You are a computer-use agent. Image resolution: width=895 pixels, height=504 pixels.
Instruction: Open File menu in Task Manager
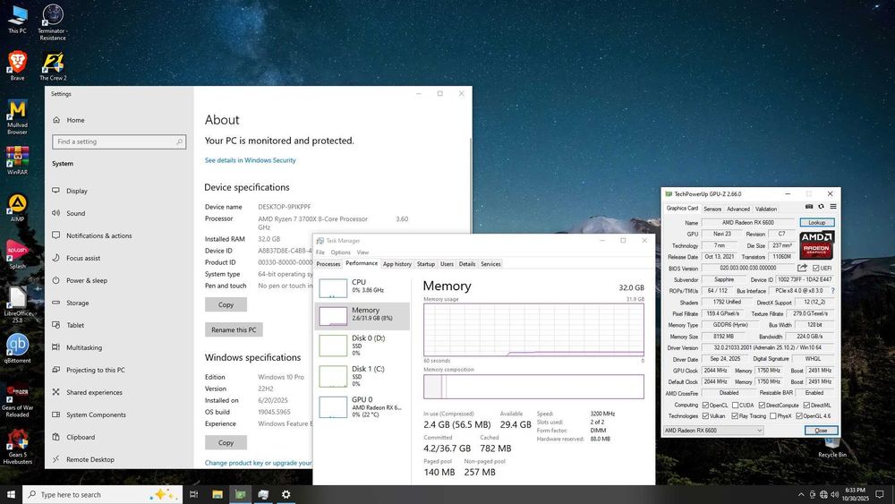point(320,252)
